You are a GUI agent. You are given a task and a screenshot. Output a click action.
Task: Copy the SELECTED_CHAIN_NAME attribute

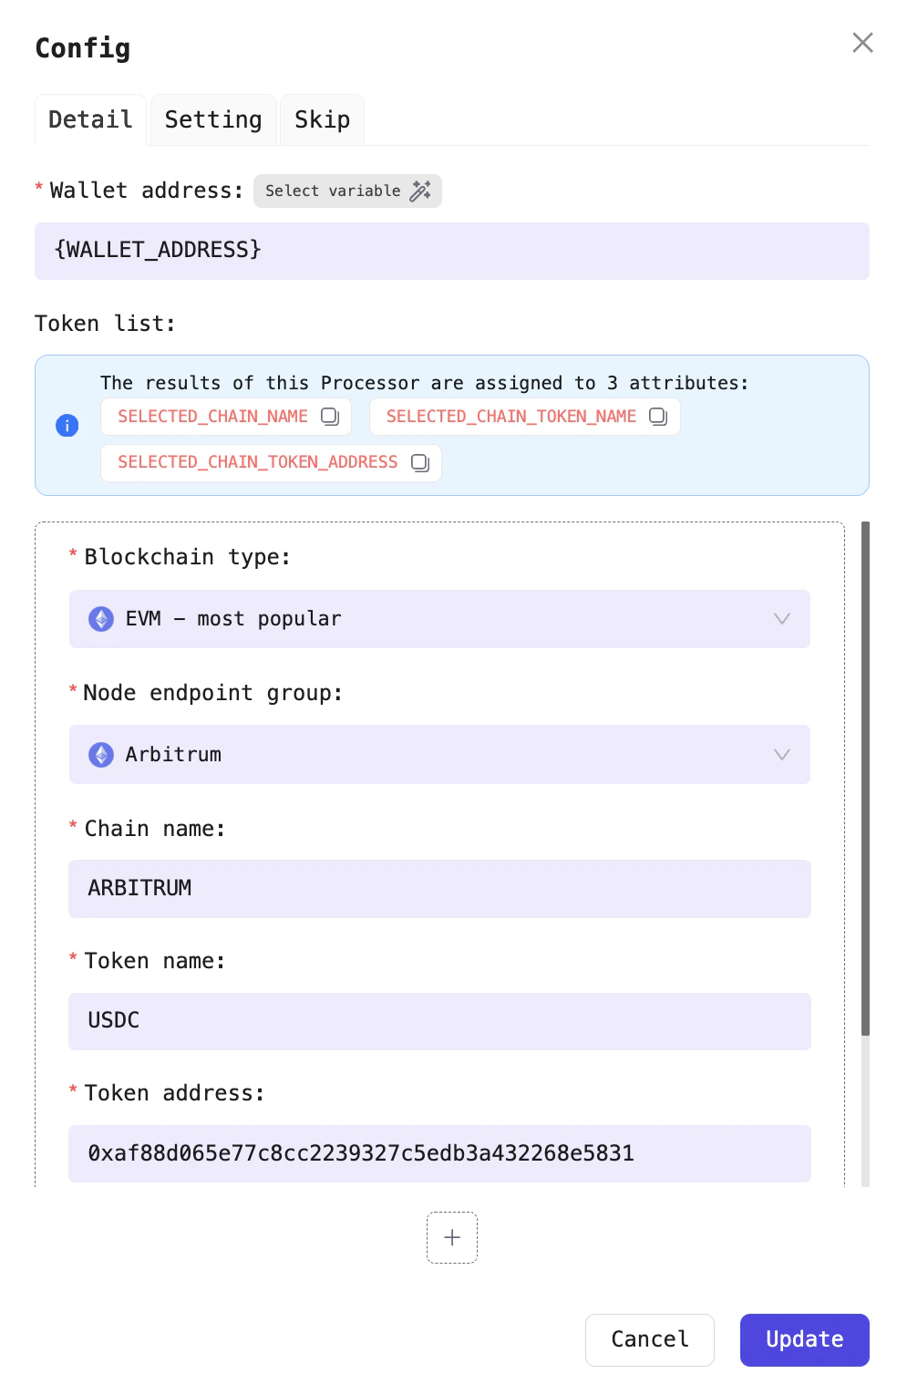pyautogui.click(x=331, y=416)
